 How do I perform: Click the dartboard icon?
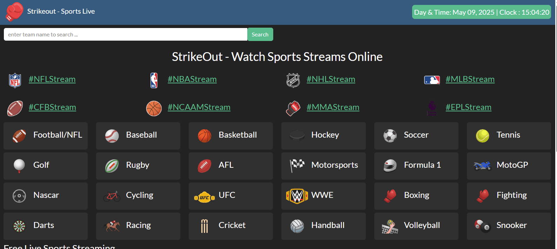coord(19,226)
